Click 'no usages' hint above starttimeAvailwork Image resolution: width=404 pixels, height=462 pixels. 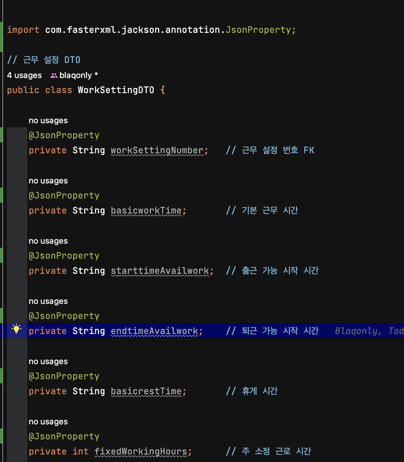click(48, 241)
